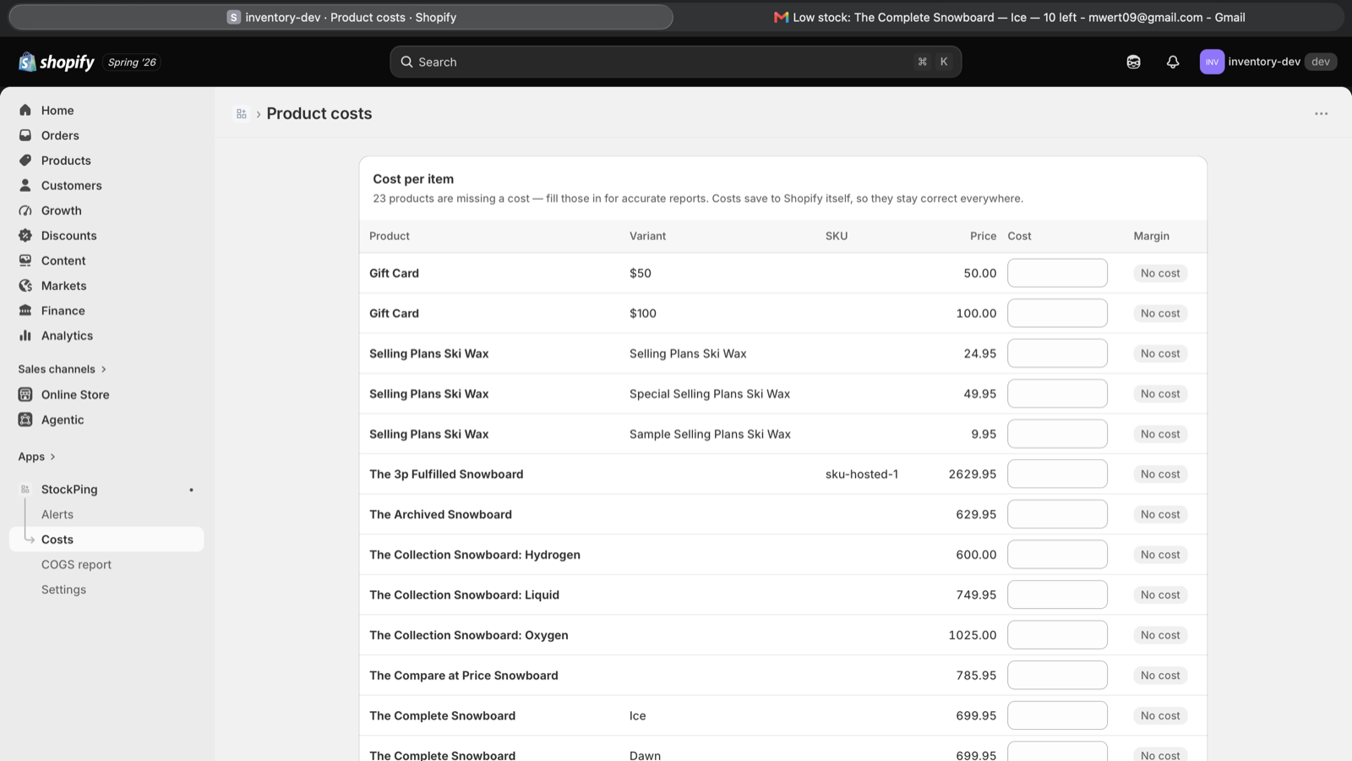The height and width of the screenshot is (761, 1352).
Task: Click the Shopify logo
Action: tap(57, 62)
